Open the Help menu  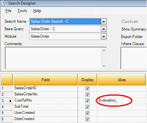click(x=37, y=11)
